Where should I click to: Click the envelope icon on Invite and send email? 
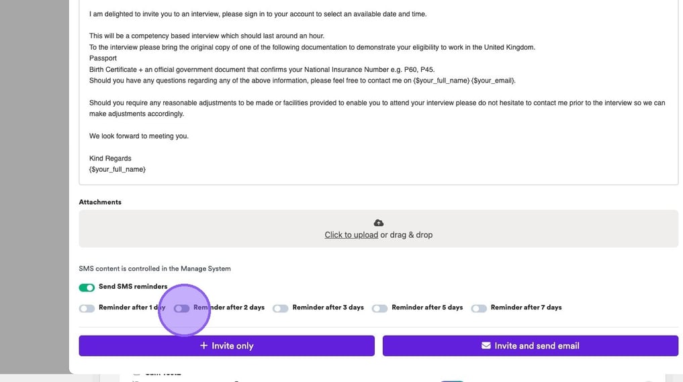486,346
